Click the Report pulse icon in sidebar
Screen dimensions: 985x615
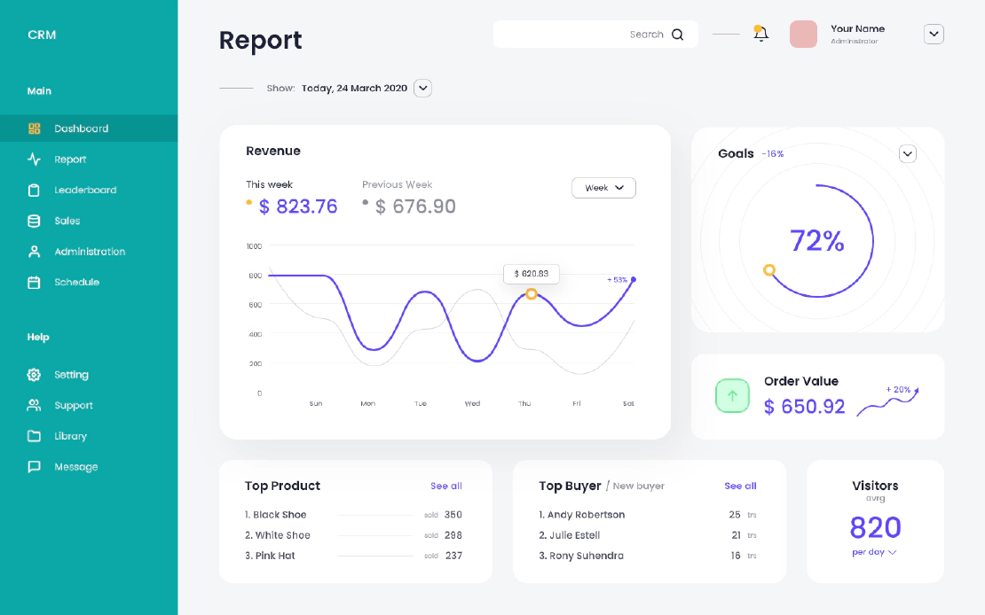click(x=35, y=160)
